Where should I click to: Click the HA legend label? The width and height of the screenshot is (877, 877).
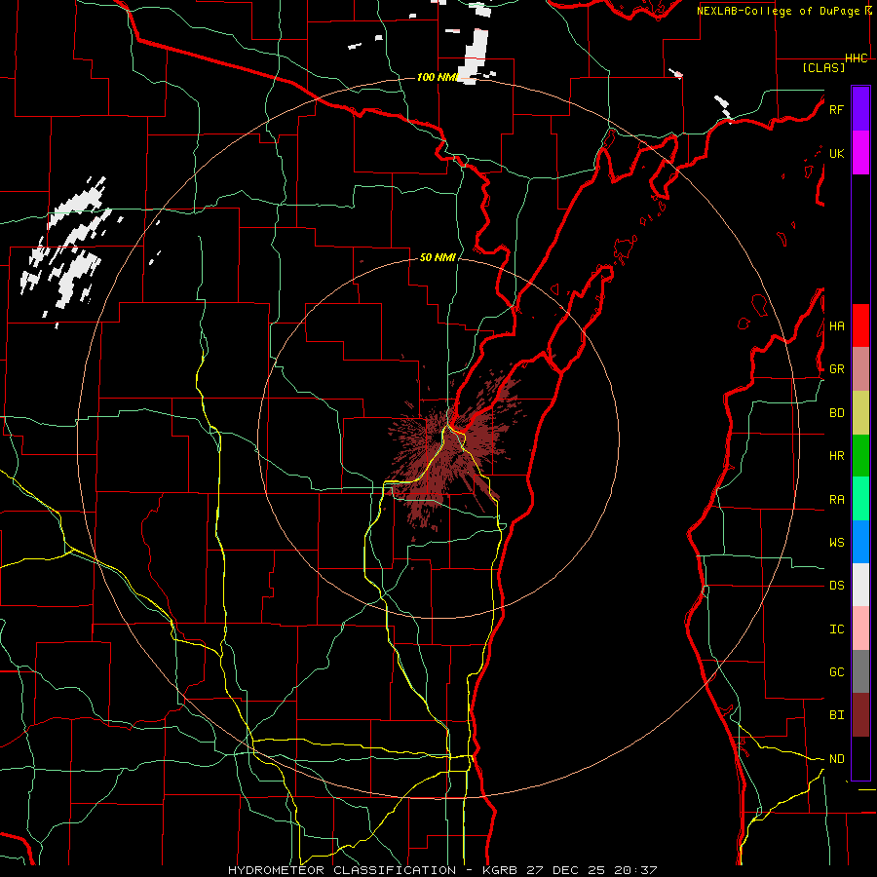pyautogui.click(x=836, y=326)
